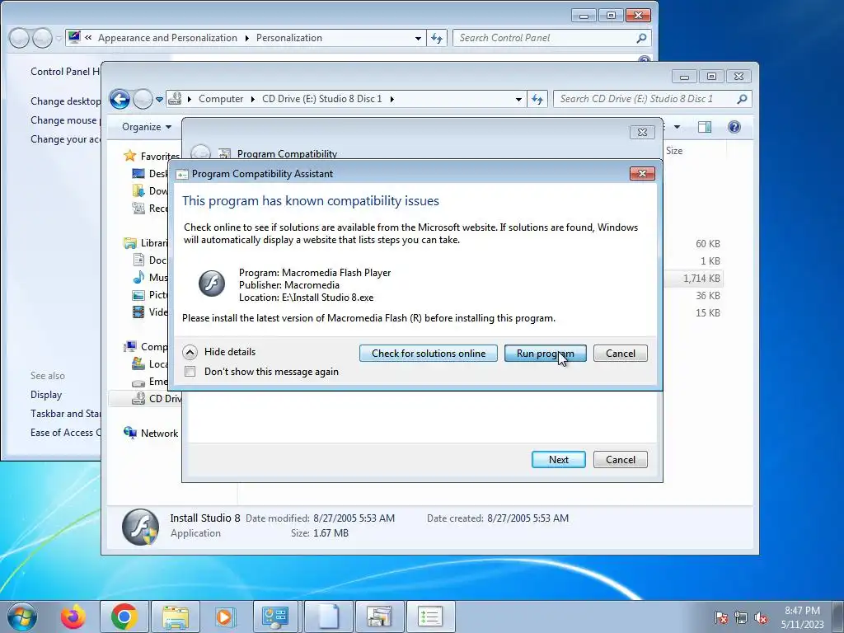
Task: Click the Run program button
Action: pos(545,353)
